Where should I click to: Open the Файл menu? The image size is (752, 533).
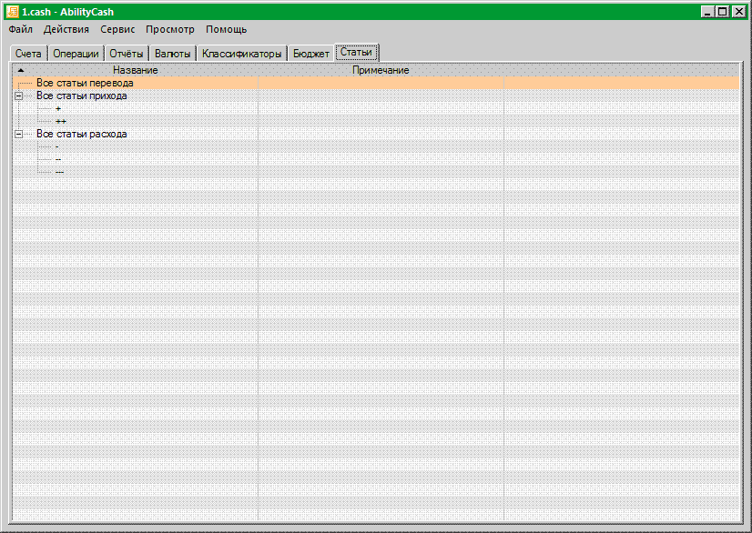20,29
